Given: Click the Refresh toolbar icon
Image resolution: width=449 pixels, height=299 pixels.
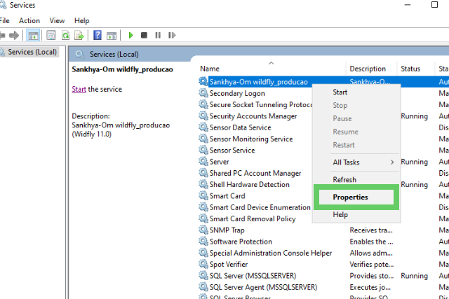Looking at the screenshot, I should pyautogui.click(x=65, y=36).
